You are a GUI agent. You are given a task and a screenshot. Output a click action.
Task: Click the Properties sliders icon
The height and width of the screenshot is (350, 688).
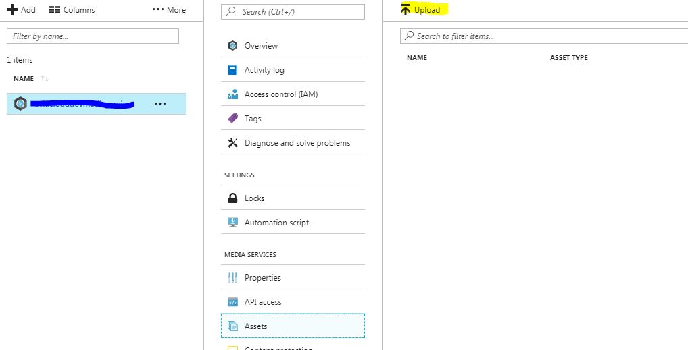click(x=232, y=278)
